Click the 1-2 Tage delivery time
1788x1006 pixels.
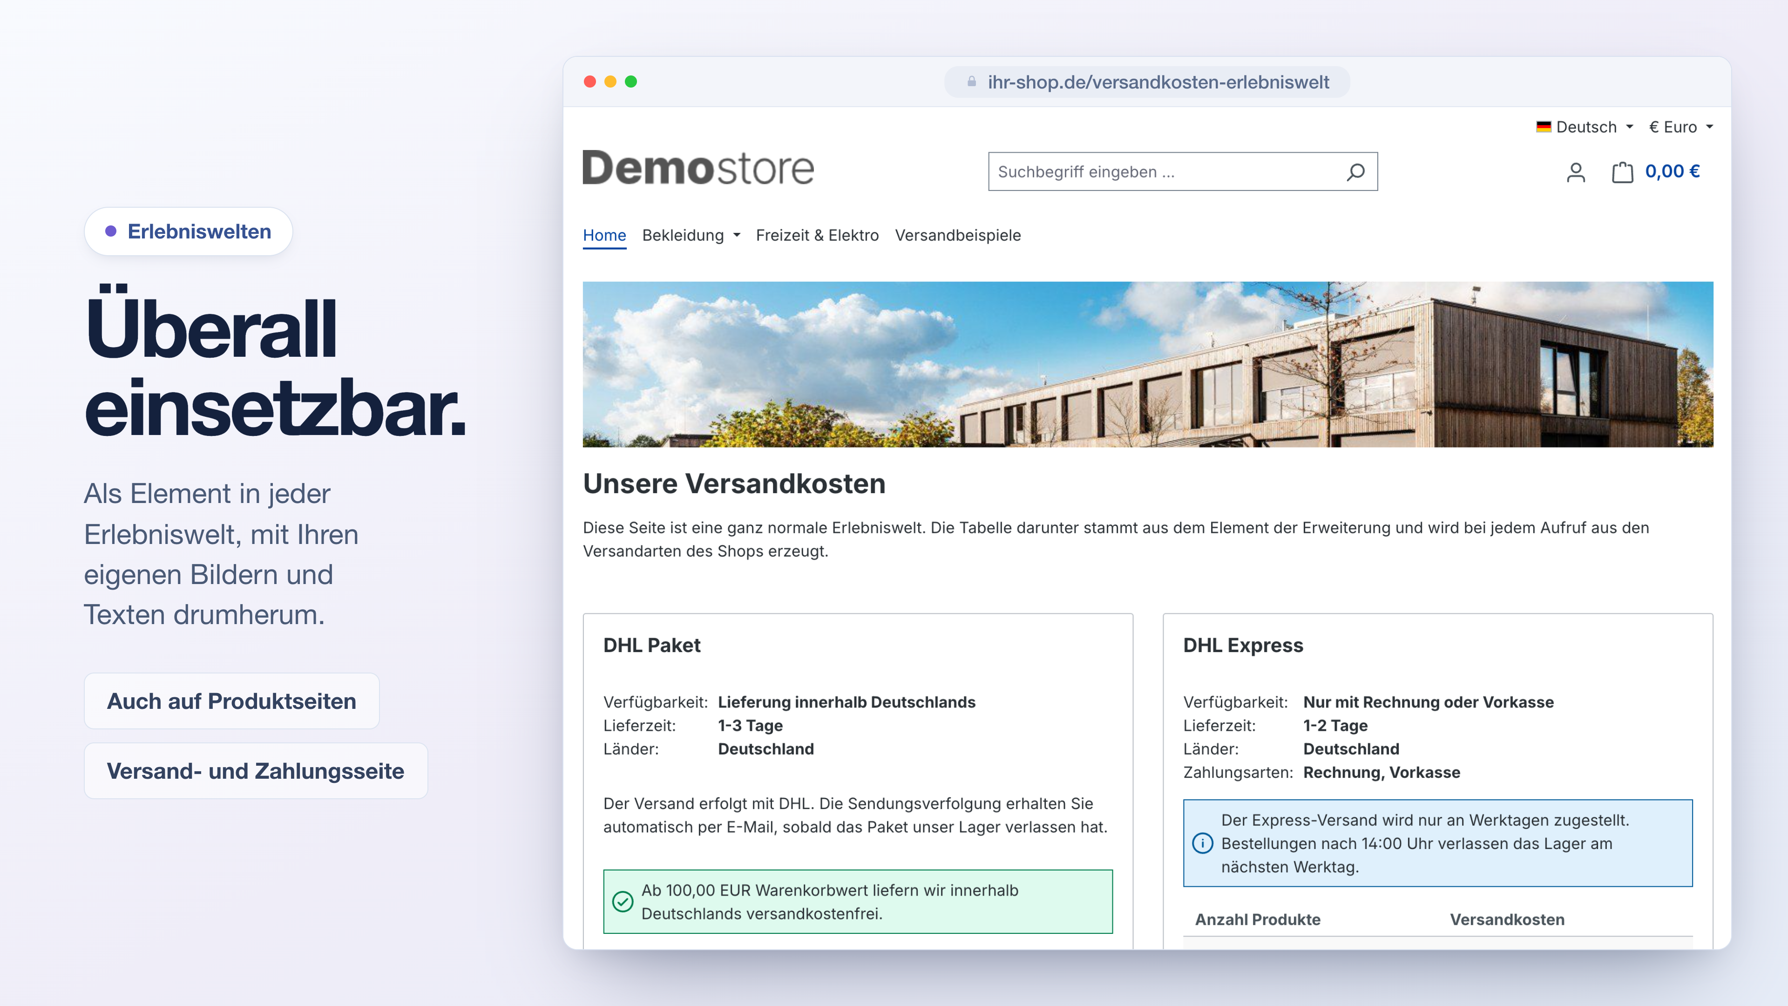(1335, 726)
